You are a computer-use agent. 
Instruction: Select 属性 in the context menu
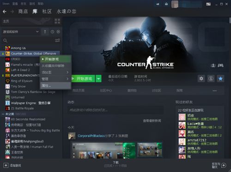[x=55, y=86]
